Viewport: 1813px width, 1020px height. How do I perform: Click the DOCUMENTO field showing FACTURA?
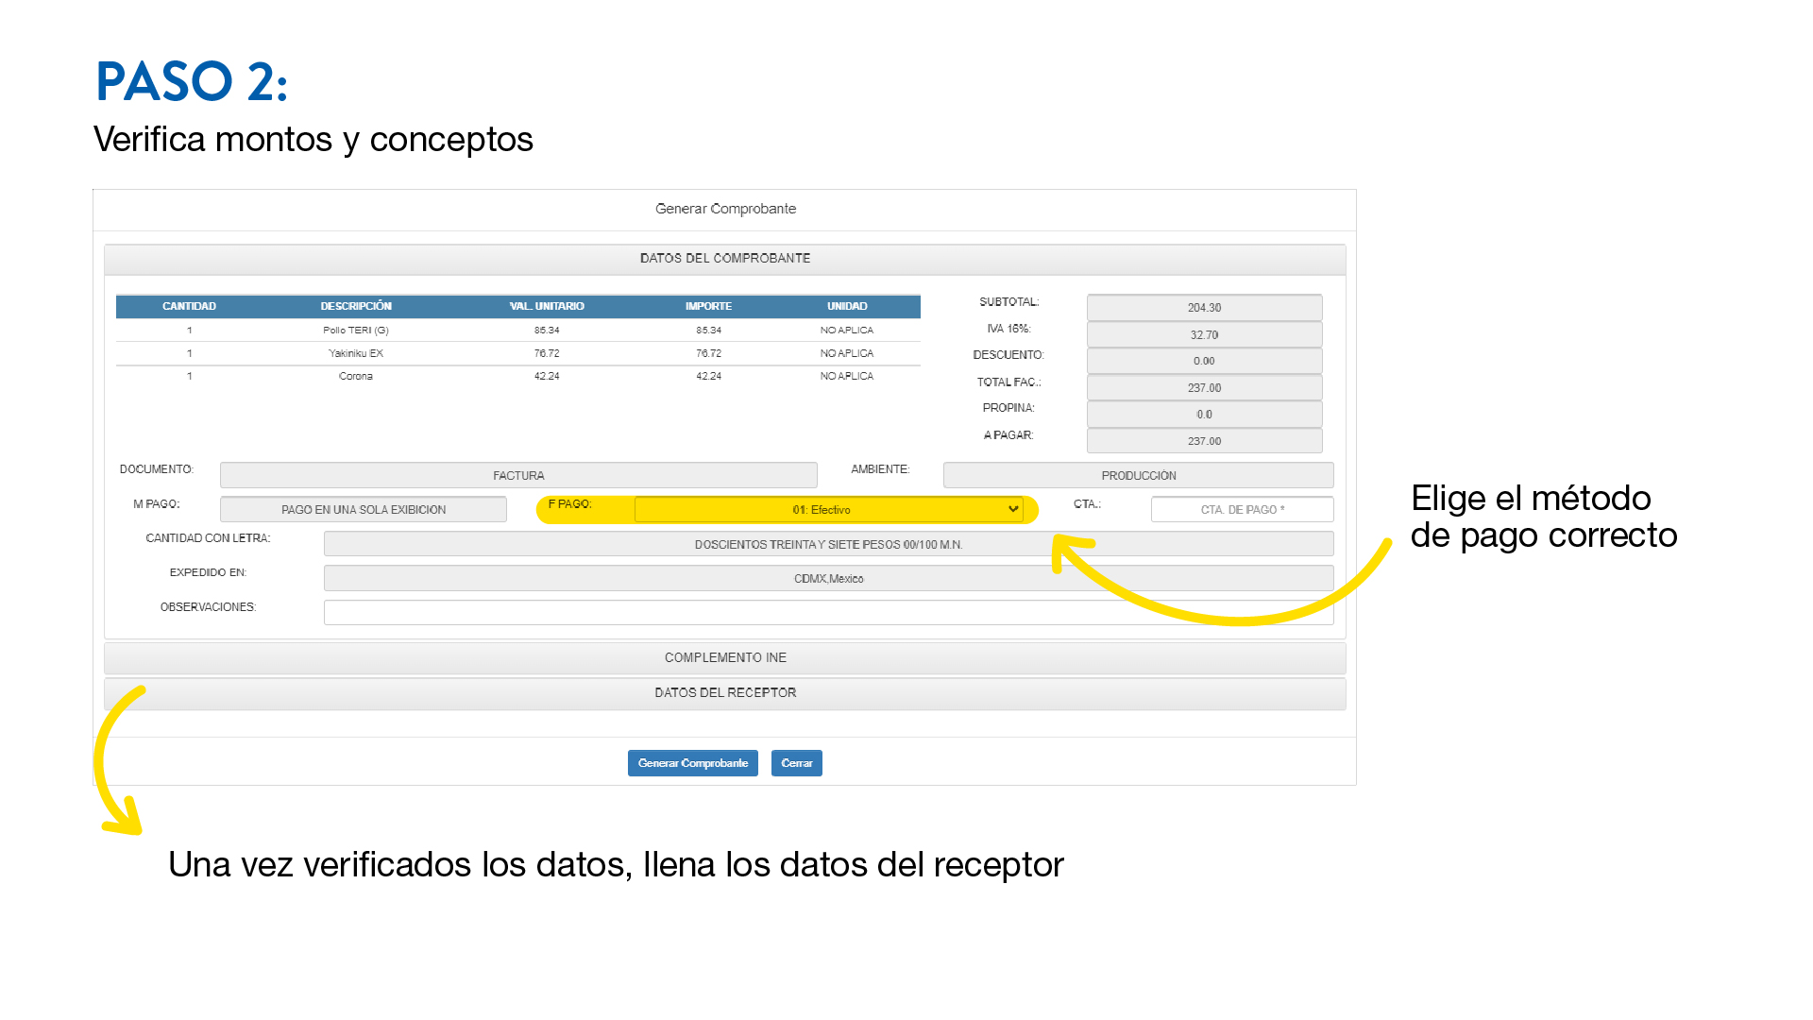(x=518, y=476)
